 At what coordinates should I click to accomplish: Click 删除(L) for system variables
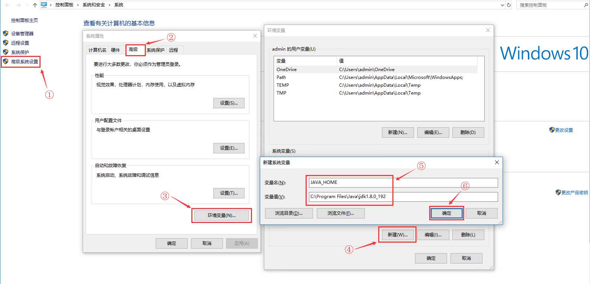[x=468, y=235]
